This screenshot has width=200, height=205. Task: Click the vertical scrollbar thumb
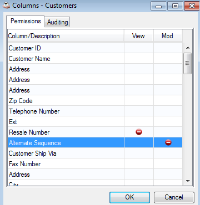tap(187, 63)
